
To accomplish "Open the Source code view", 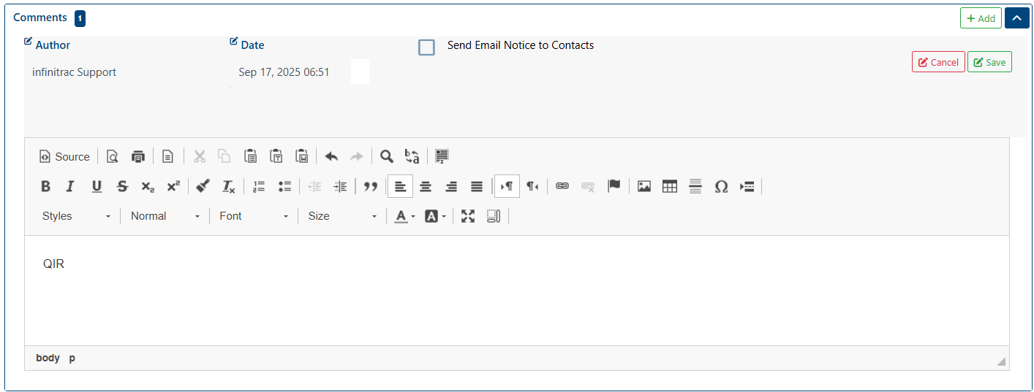I will [65, 156].
